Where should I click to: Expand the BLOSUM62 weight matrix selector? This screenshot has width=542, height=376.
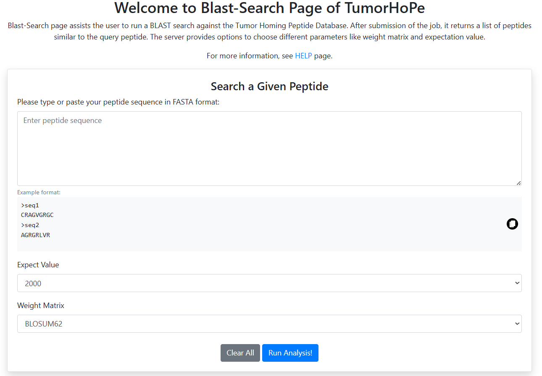269,324
